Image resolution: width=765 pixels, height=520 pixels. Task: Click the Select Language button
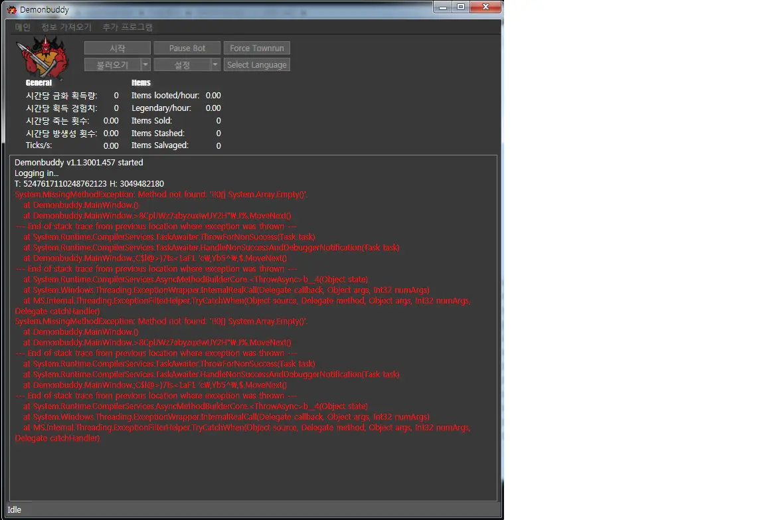(257, 65)
